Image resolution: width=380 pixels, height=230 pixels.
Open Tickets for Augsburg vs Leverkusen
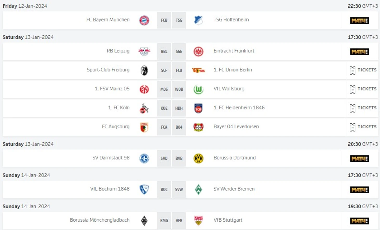(363, 127)
